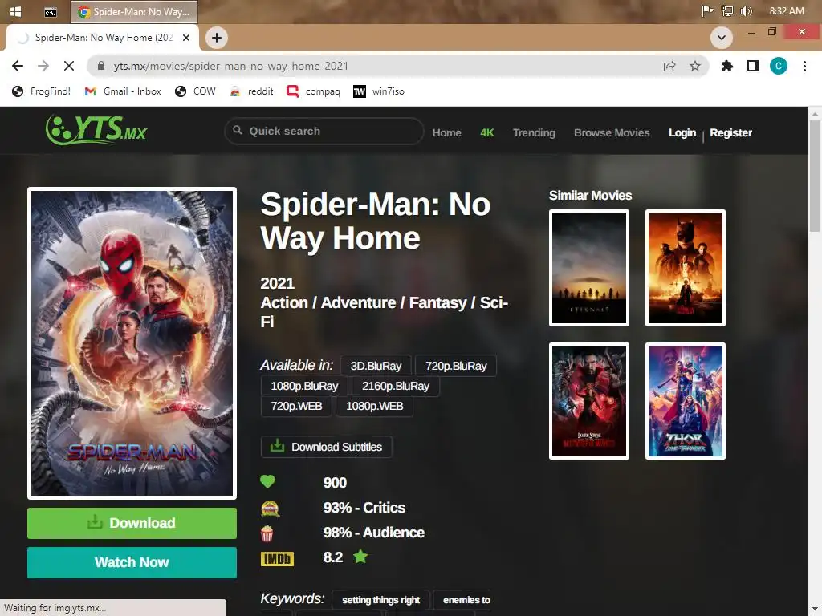Click the Windows Start button
This screenshot has width=822, height=616.
click(x=16, y=11)
